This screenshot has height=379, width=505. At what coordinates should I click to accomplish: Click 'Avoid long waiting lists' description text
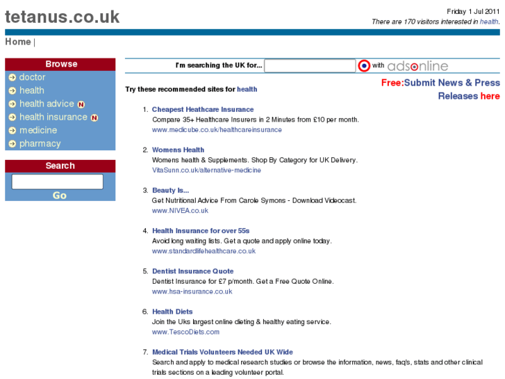(242, 241)
